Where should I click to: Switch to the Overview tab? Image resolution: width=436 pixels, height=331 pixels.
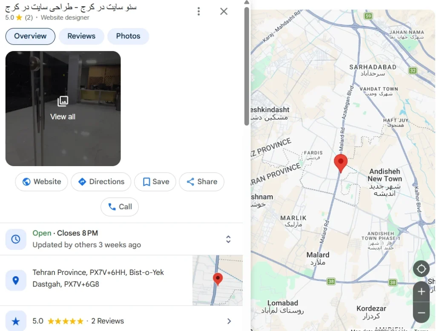click(30, 36)
